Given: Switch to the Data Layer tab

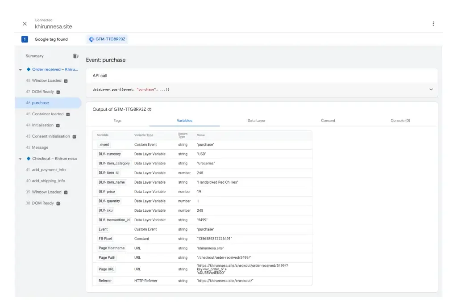Looking at the screenshot, I should click(257, 121).
